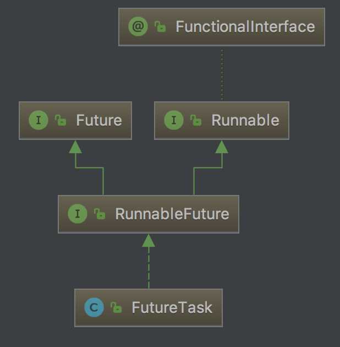Viewport: 340px width, 347px height.
Task: Click the arrowhead pointing into Runnable
Action: coord(222,146)
